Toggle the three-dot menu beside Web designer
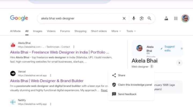 [152, 66]
